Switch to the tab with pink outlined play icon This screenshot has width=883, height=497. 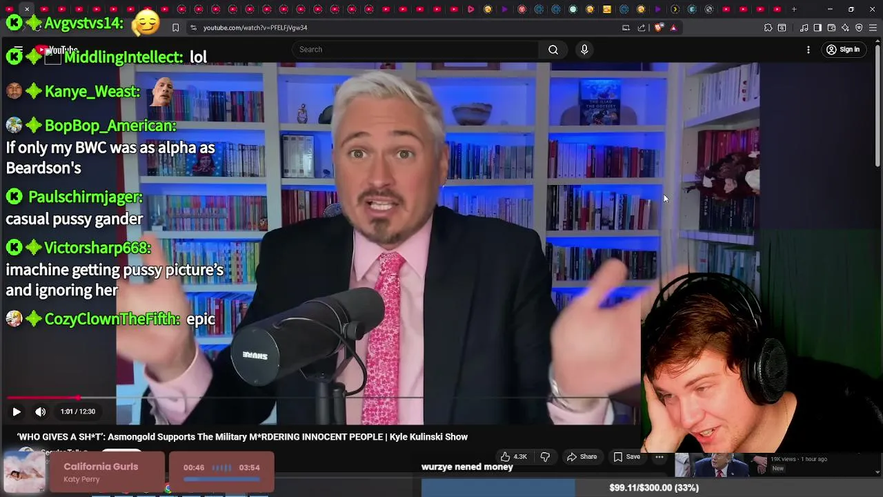(x=471, y=10)
